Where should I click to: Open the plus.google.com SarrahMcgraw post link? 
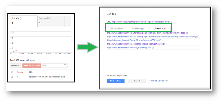point(134,40)
